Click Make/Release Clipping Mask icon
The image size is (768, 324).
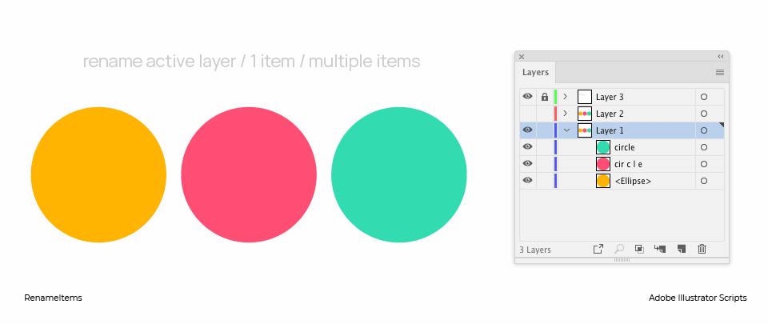(x=639, y=249)
